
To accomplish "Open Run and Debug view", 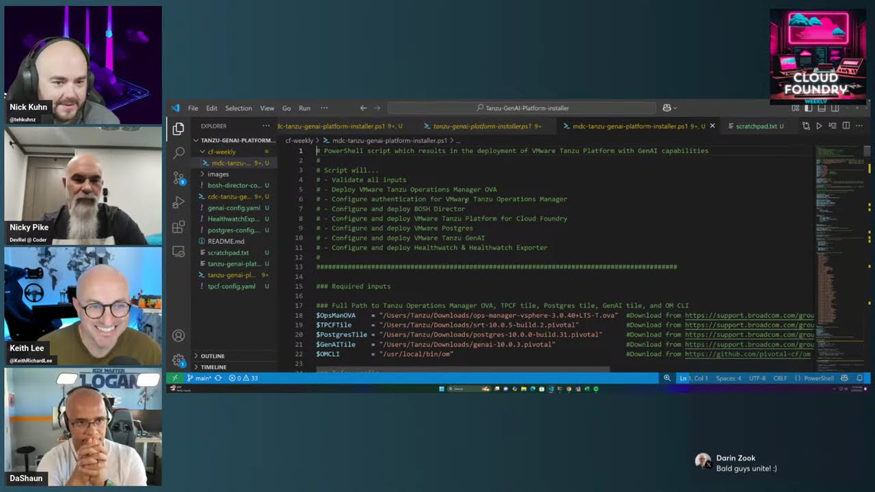I will point(178,202).
